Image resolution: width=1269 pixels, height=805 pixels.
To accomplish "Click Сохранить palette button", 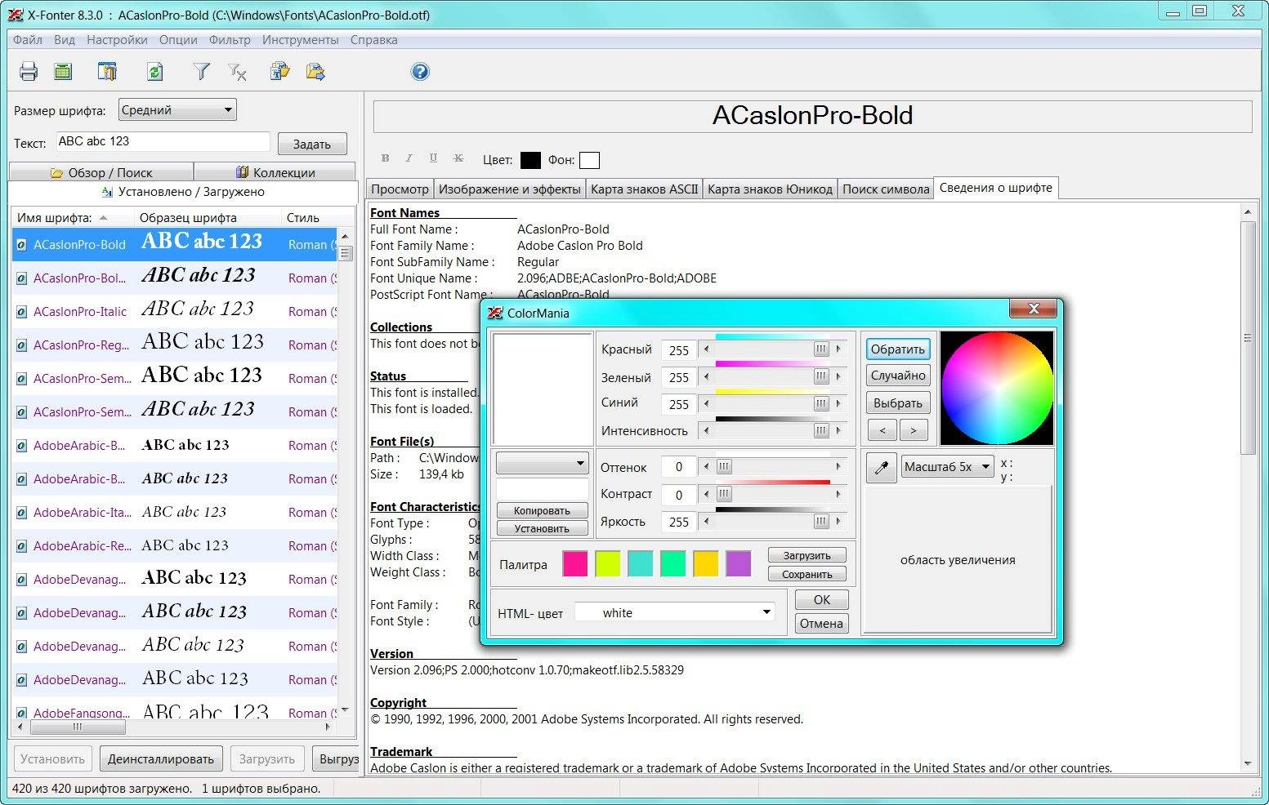I will (807, 574).
